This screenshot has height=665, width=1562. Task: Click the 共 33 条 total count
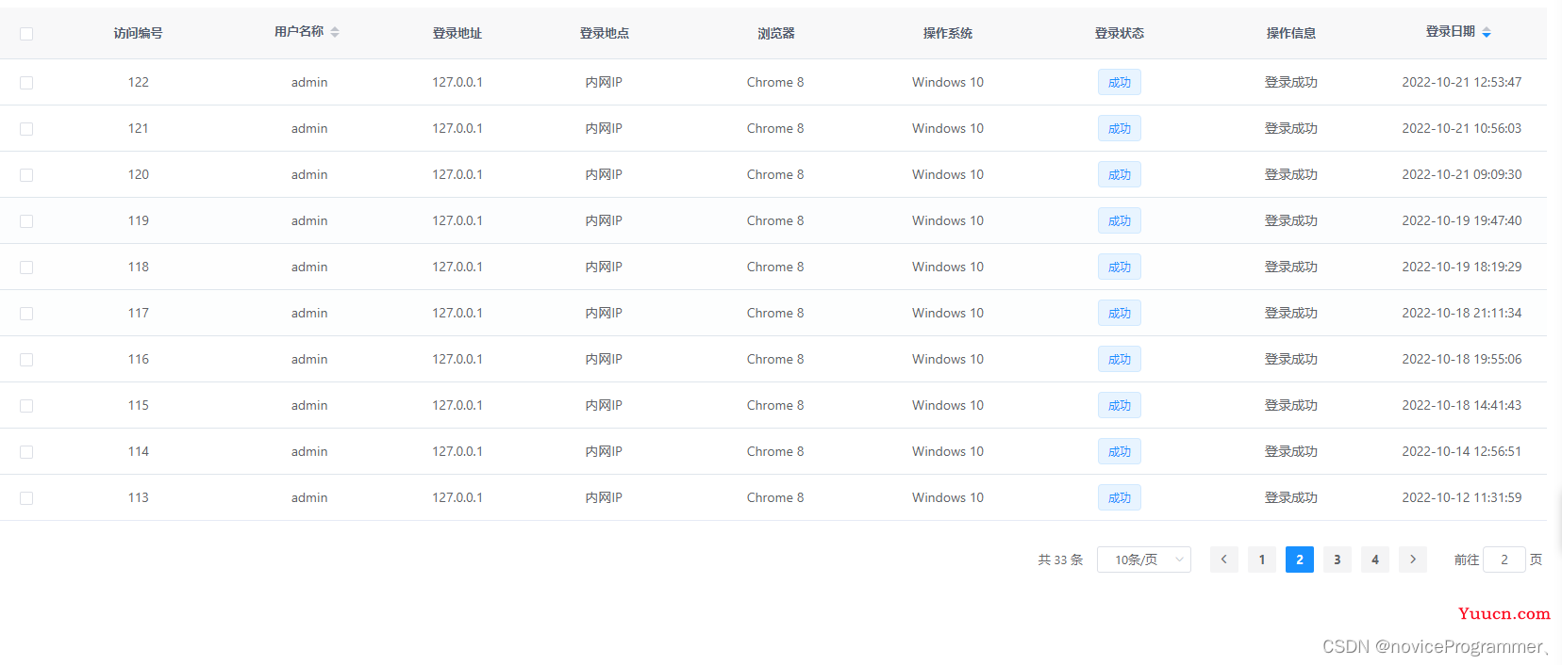tap(1060, 560)
